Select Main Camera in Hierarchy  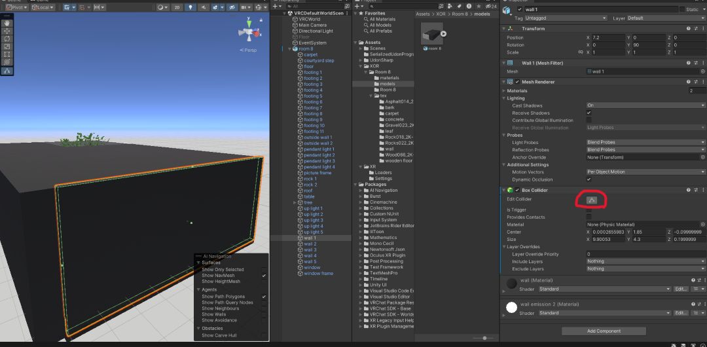pyautogui.click(x=312, y=26)
